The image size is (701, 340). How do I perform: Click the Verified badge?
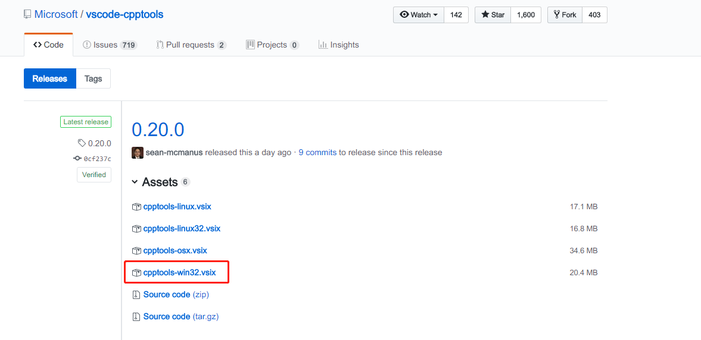pyautogui.click(x=94, y=175)
